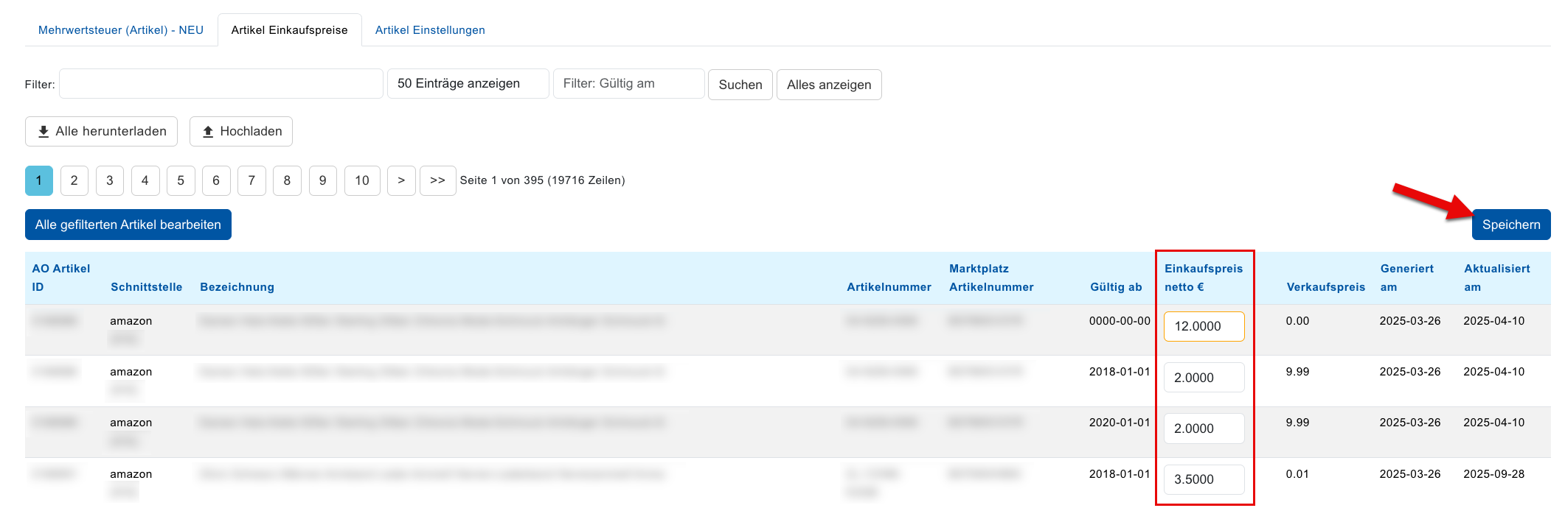This screenshot has height=508, width=1565.
Task: Click the 0000-00-00 Gültig ab cell
Action: pyautogui.click(x=1120, y=321)
